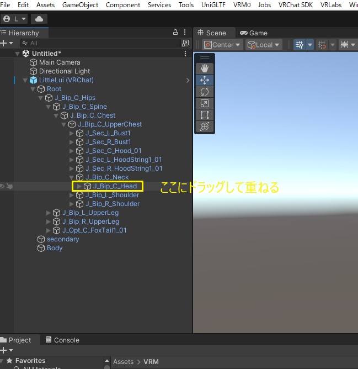The width and height of the screenshot is (358, 369).
Task: Open the account L dropdown
Action: (14, 19)
